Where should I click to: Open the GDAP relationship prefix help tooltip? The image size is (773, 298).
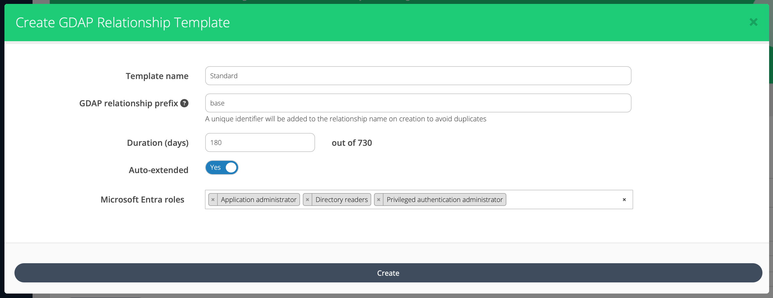click(184, 103)
